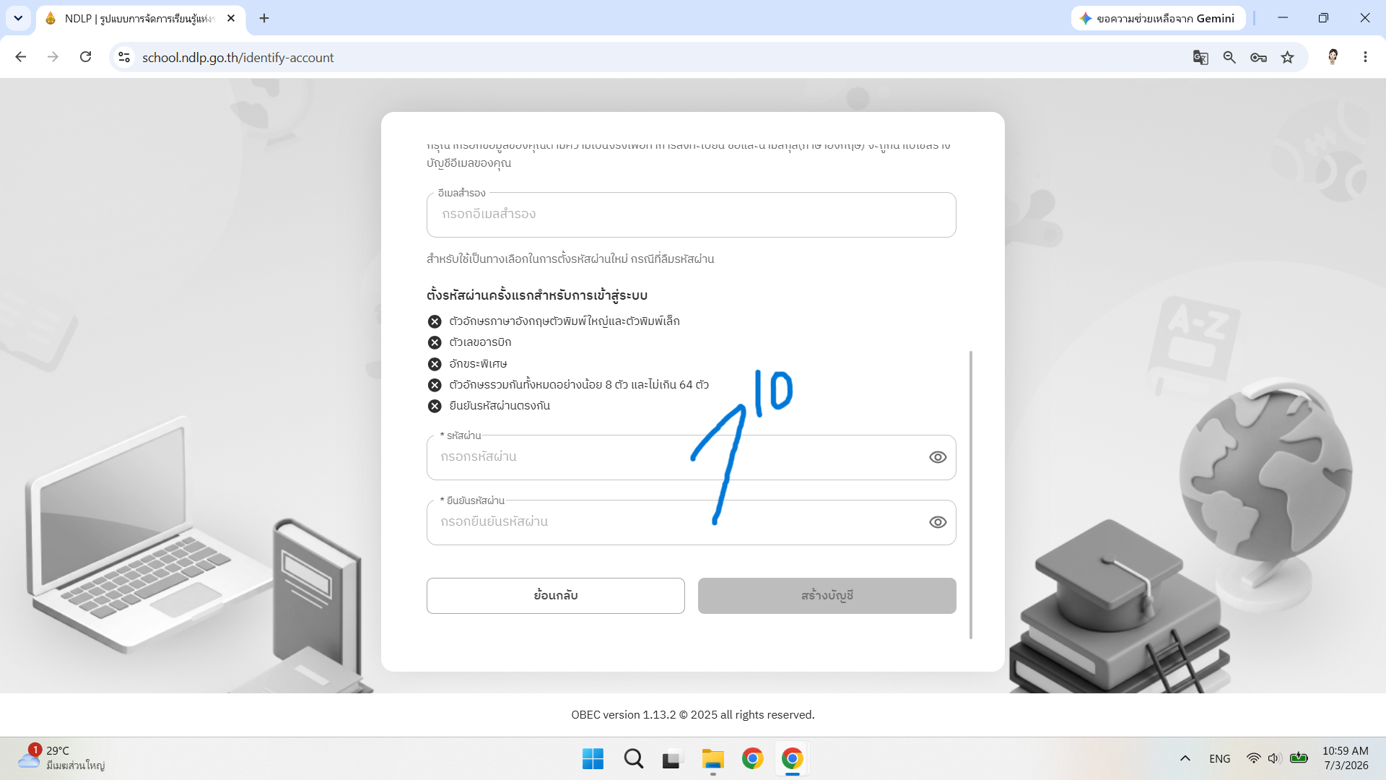This screenshot has width=1386, height=780.
Task: Open the weather widget showing 29°C
Action: [x=61, y=758]
